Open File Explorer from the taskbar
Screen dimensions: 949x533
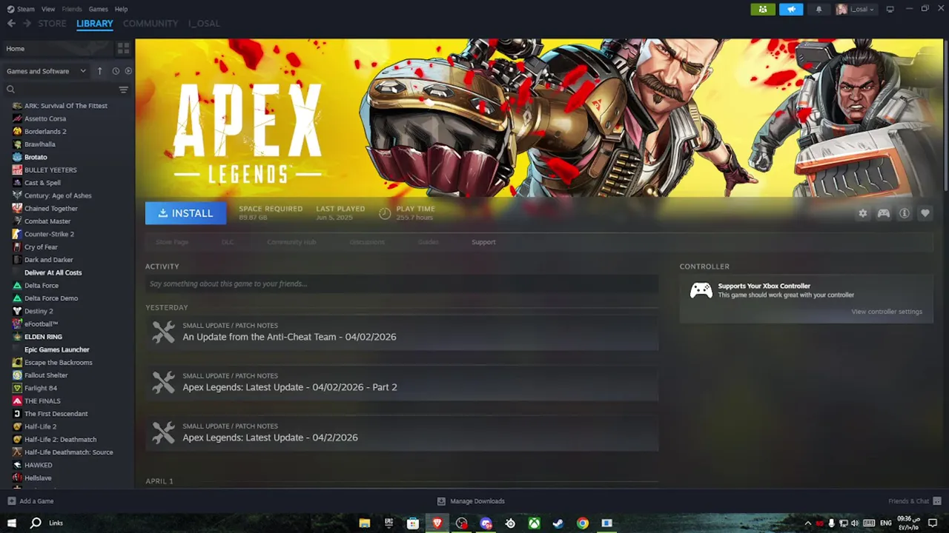pyautogui.click(x=365, y=523)
